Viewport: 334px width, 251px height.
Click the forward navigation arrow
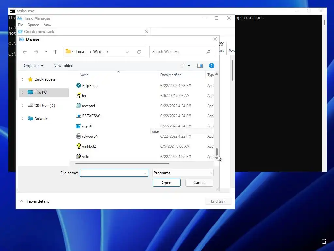36,52
